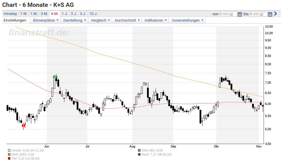The image size is (284, 161).
Task: Select the 3 M. time range tab
Action: tap(45, 14)
